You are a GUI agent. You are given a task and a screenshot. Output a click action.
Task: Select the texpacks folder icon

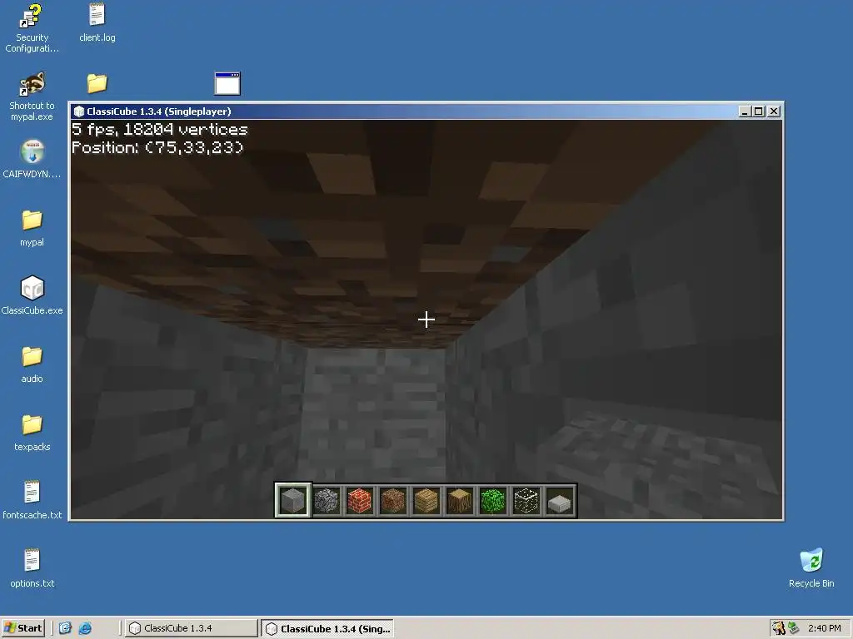[x=32, y=433]
